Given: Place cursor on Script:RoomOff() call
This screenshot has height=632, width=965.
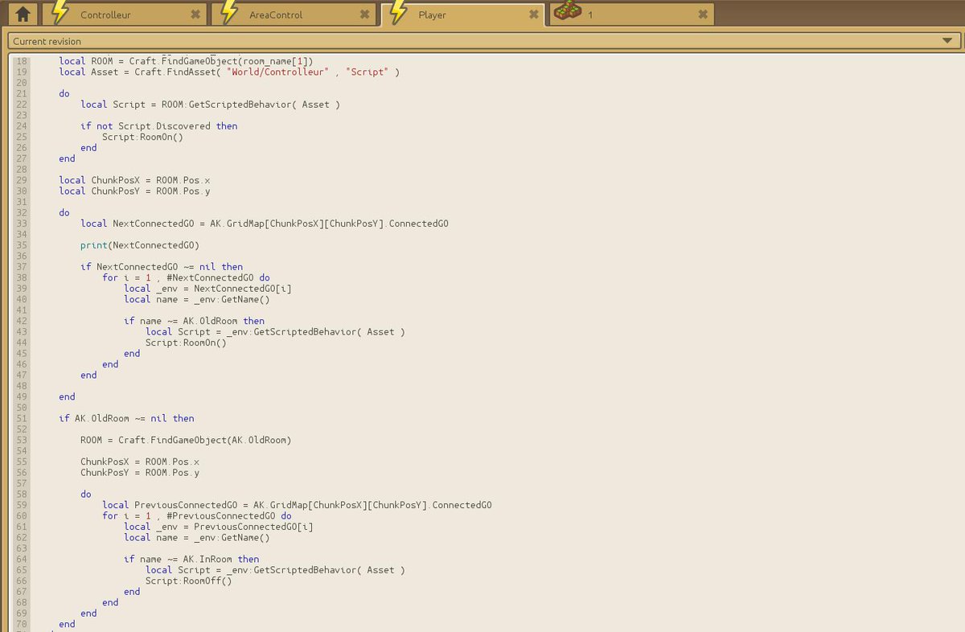Looking at the screenshot, I should [188, 581].
